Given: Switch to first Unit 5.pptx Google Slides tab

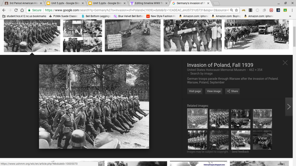Looking at the screenshot, I should coord(65,3).
